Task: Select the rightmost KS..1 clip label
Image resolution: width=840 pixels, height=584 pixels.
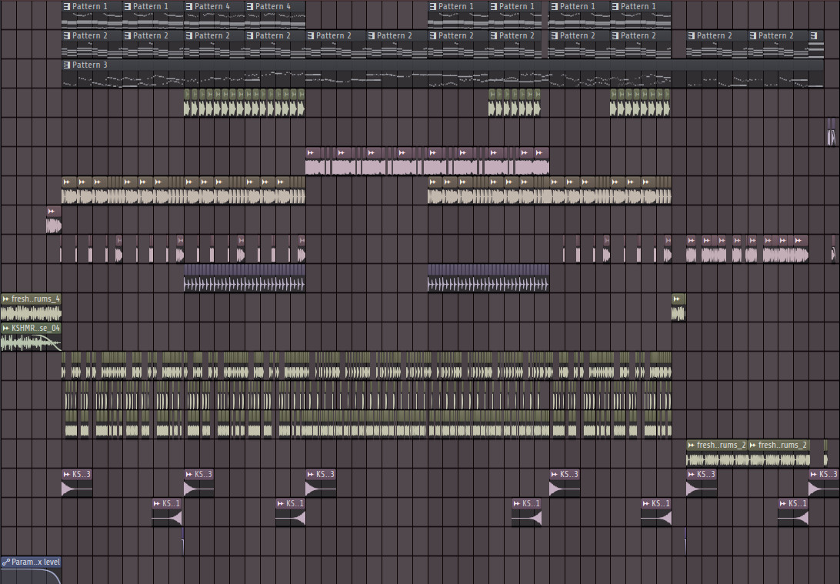Action: pos(798,504)
